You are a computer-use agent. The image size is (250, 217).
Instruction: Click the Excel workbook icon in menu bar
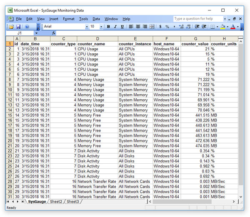click(x=11, y=19)
